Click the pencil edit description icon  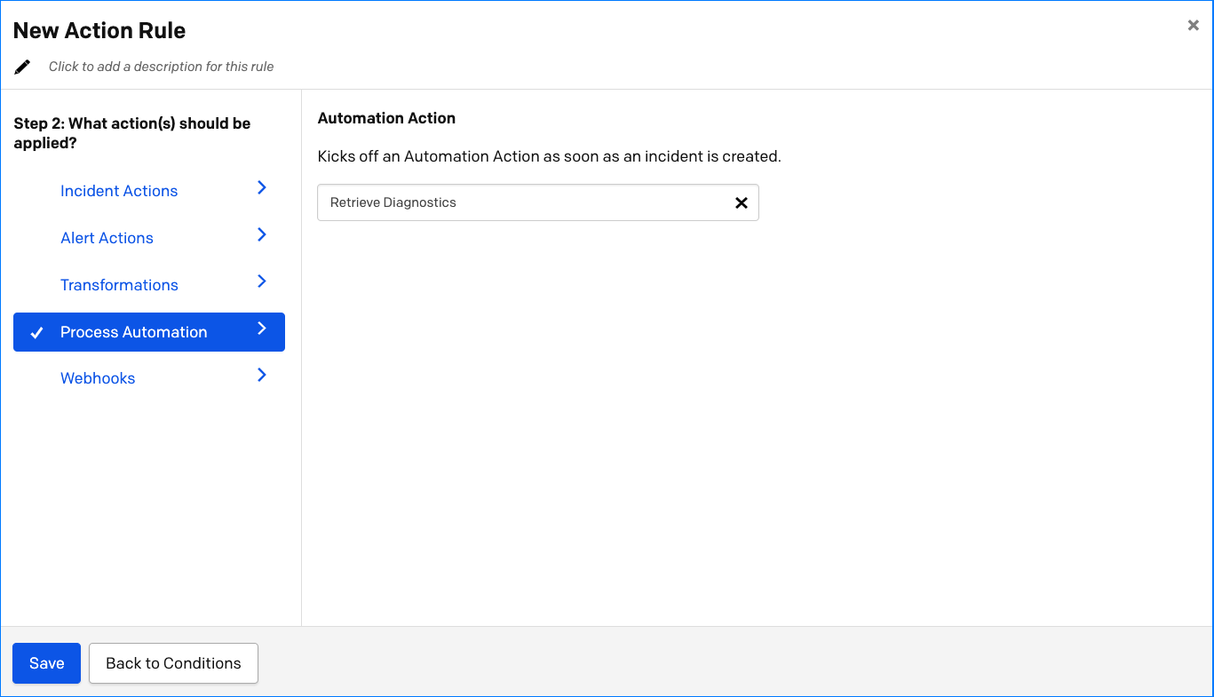pyautogui.click(x=22, y=67)
